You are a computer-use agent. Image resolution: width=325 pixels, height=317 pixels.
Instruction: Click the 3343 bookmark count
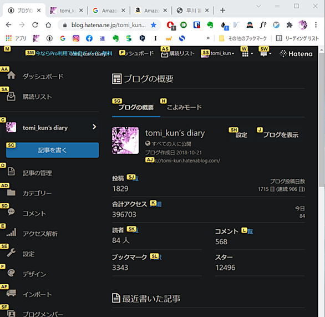[x=120, y=268]
